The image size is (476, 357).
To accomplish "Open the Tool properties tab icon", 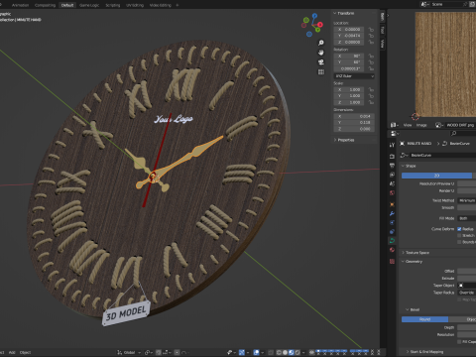I will click(392, 145).
